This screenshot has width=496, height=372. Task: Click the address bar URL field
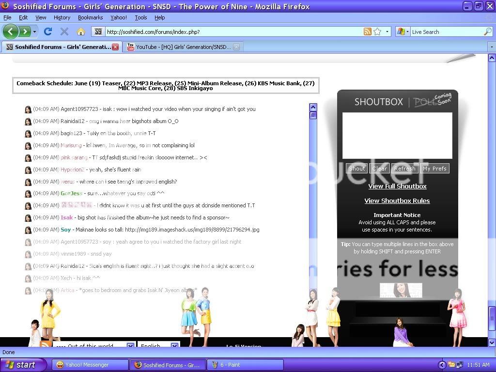[x=234, y=31]
